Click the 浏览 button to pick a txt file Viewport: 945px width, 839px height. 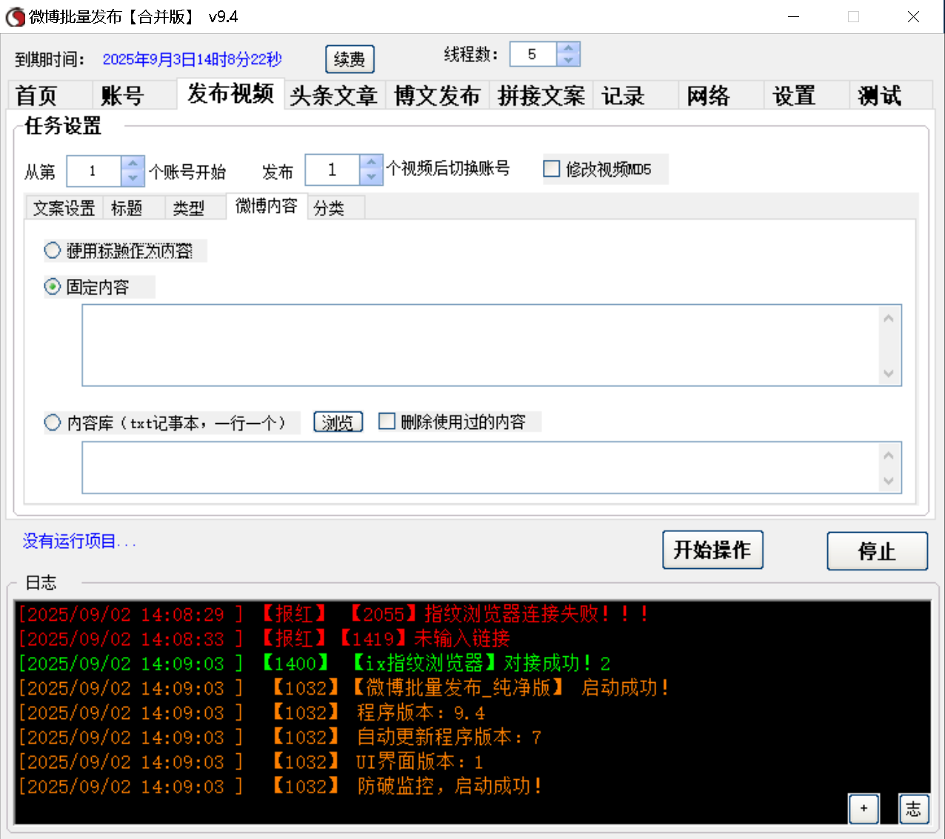[x=338, y=421]
